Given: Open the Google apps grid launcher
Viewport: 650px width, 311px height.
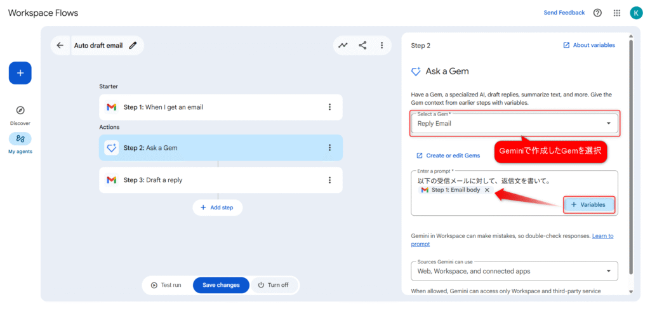Looking at the screenshot, I should point(616,13).
